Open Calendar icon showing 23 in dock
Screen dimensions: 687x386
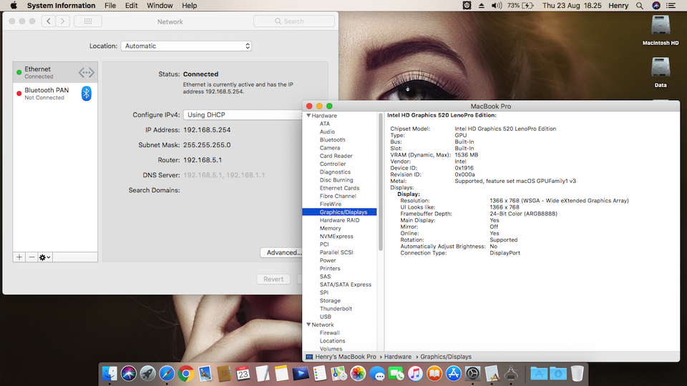click(243, 374)
